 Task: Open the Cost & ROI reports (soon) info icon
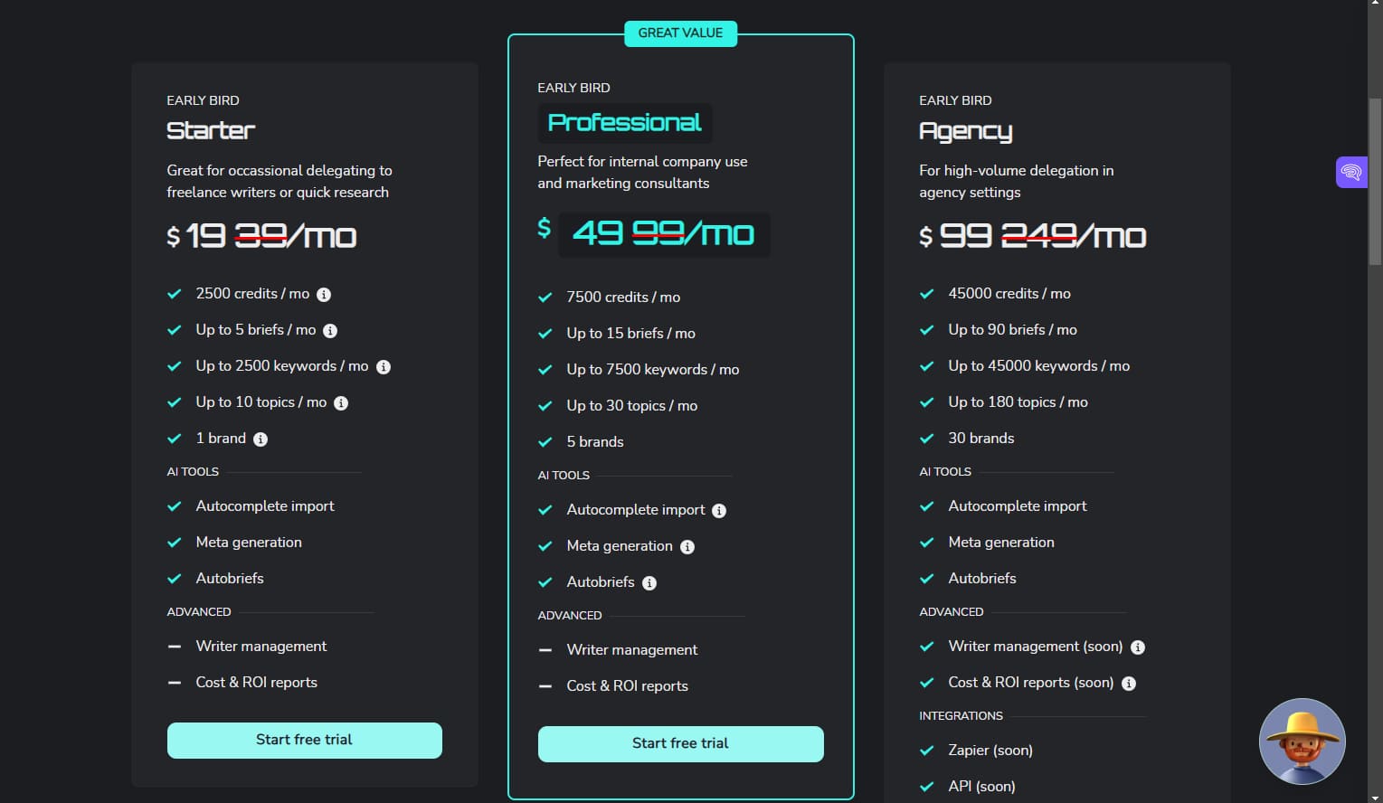[x=1128, y=683]
